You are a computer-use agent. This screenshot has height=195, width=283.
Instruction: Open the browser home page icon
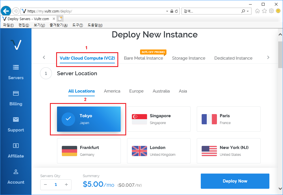tap(257, 11)
